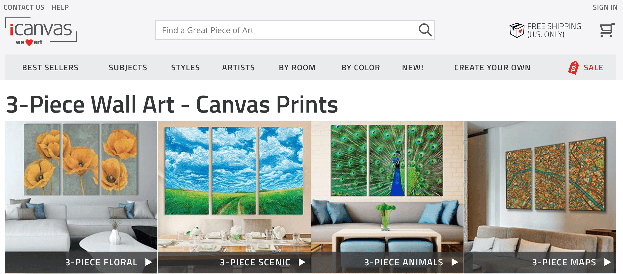Click the arrow next to 3-Piece Maps

[x=607, y=262]
